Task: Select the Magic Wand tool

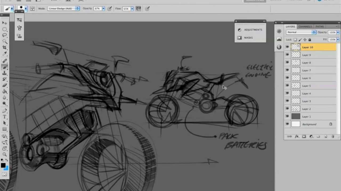Action: [5, 41]
